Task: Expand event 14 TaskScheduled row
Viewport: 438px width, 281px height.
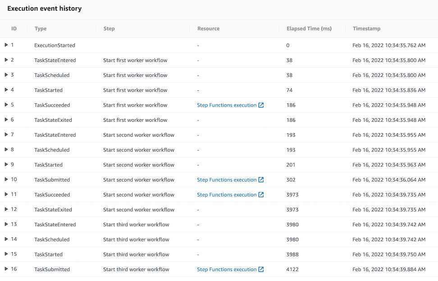Action: (6, 239)
